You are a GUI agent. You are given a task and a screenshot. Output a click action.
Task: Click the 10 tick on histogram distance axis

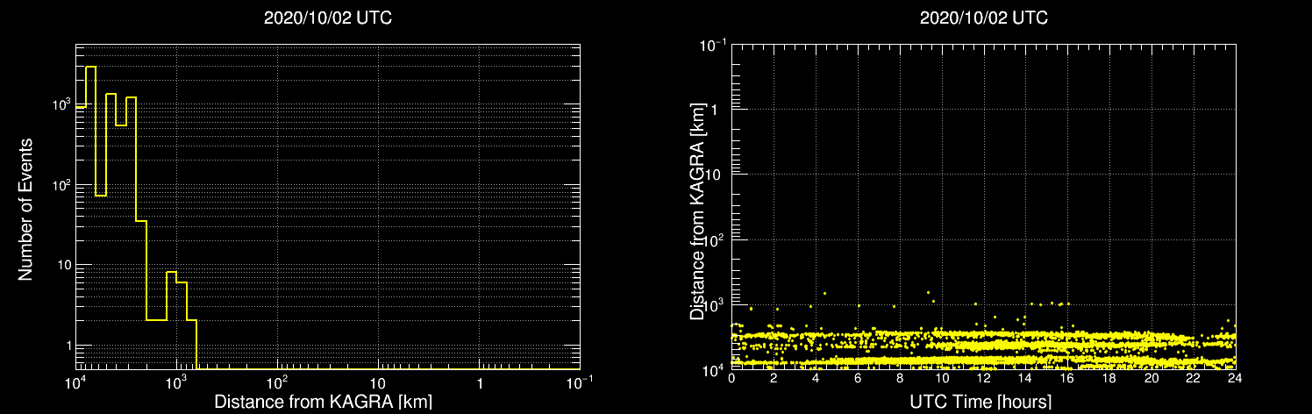coord(379,385)
